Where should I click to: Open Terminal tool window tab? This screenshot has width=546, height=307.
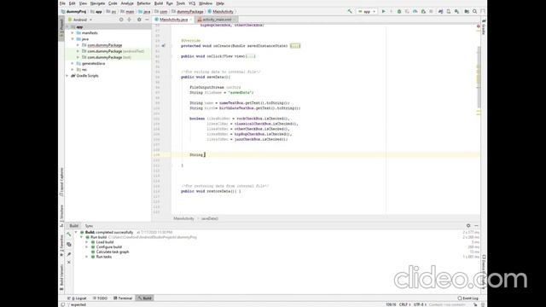(x=123, y=298)
